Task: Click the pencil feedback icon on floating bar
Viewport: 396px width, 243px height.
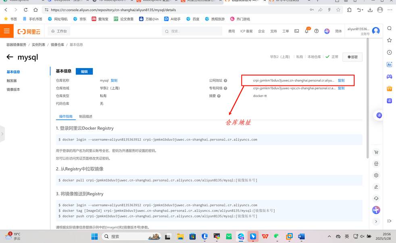Action: pos(376,187)
